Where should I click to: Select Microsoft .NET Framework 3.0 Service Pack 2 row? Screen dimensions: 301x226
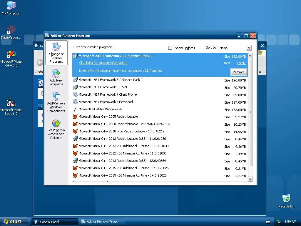point(160,80)
